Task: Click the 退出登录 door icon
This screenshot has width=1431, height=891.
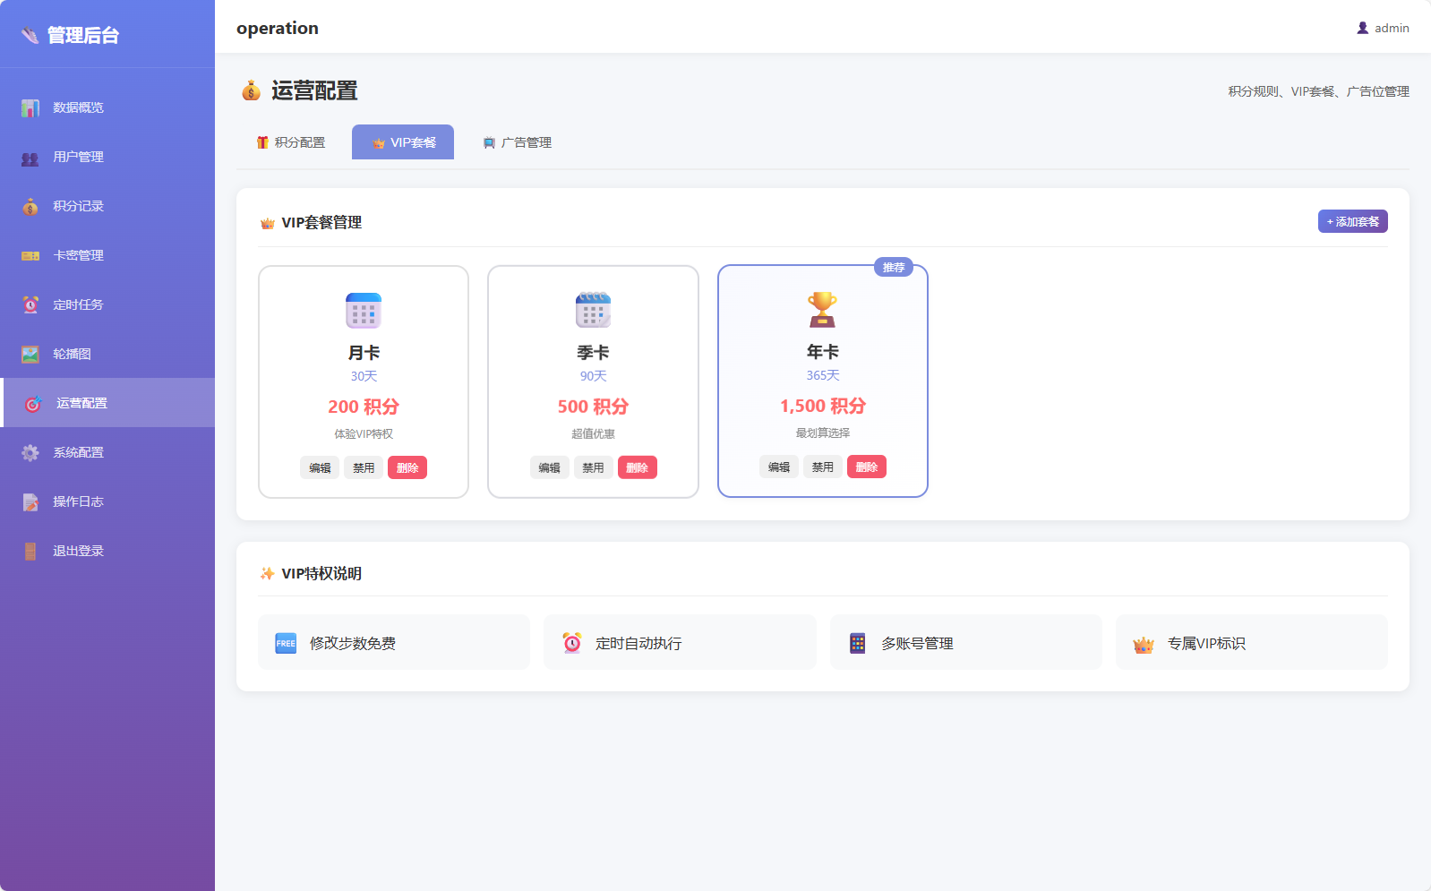Action: pos(30,552)
